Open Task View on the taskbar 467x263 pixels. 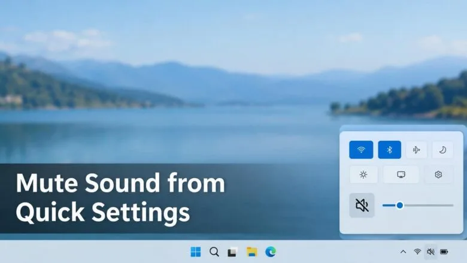coord(233,252)
